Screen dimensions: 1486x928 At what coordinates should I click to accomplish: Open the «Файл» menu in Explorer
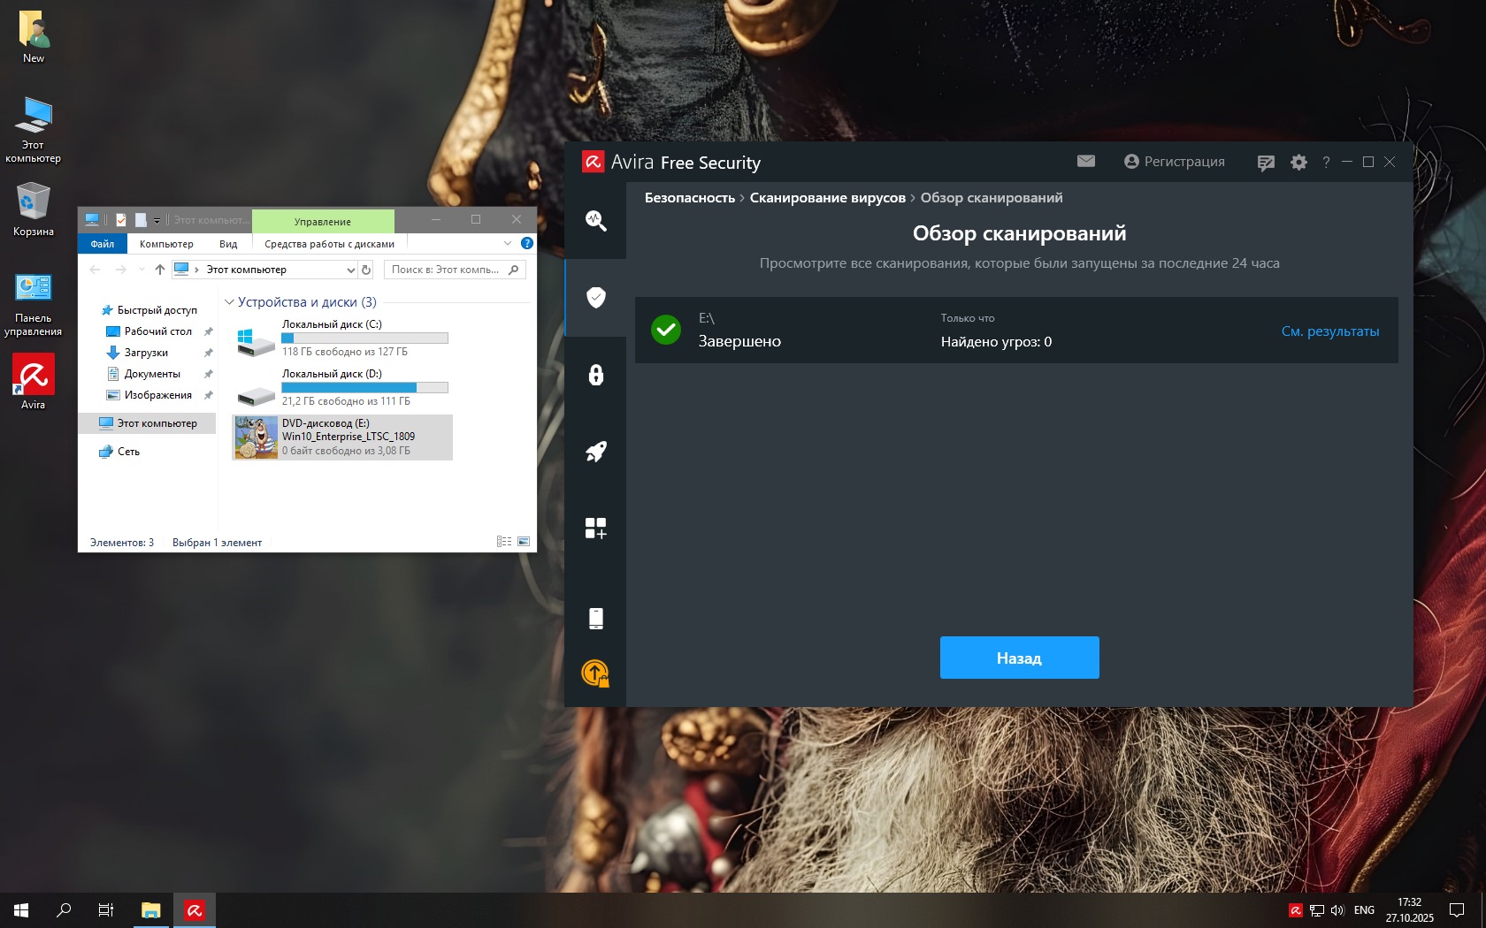pos(103,244)
